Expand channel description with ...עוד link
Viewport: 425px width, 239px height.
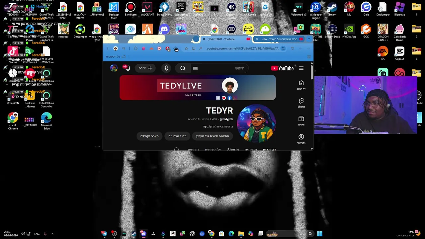[206, 126]
